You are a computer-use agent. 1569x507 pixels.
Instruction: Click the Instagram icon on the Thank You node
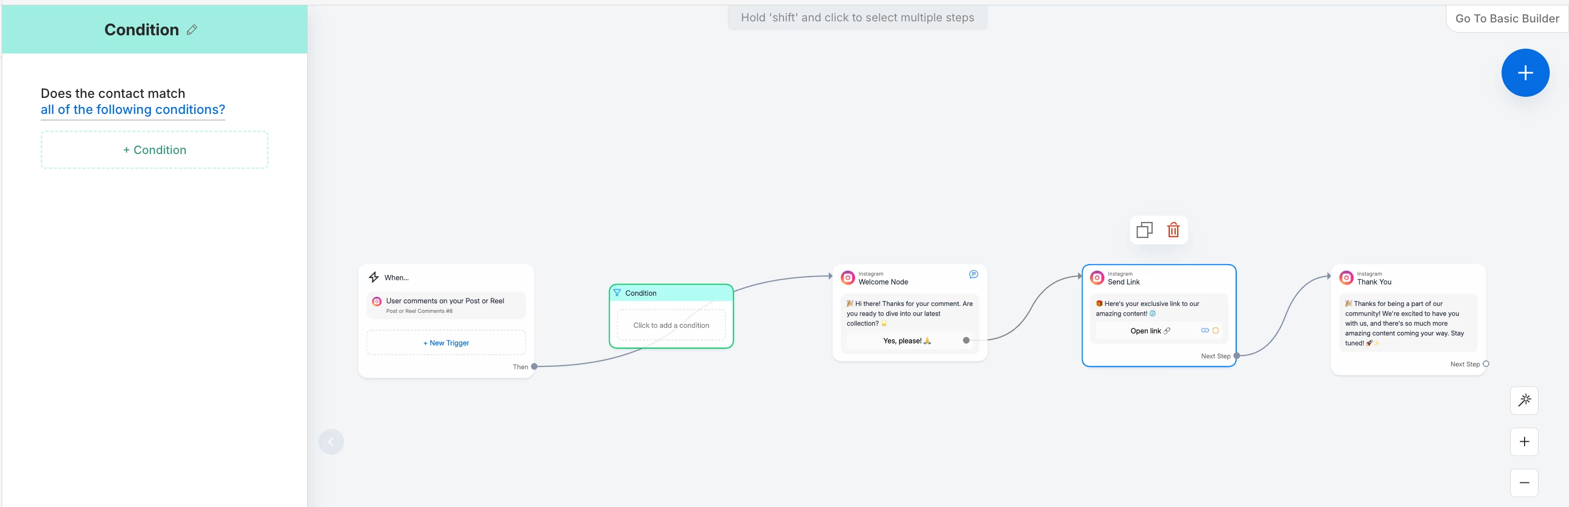coord(1347,278)
